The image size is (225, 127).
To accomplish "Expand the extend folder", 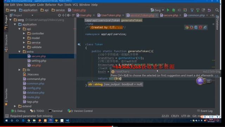I will [15, 106].
